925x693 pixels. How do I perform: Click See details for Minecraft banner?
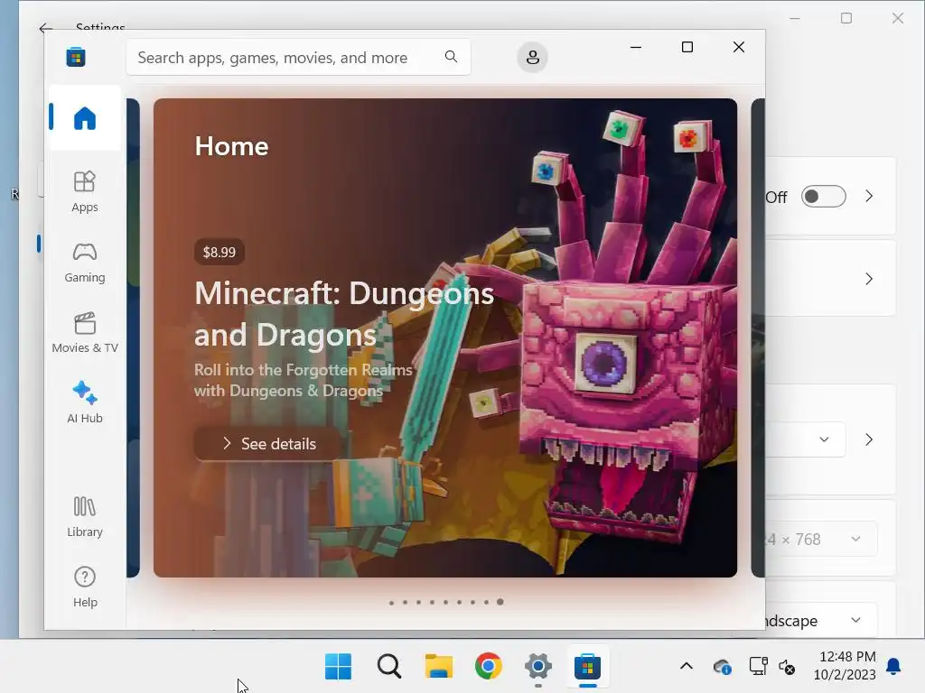click(268, 444)
